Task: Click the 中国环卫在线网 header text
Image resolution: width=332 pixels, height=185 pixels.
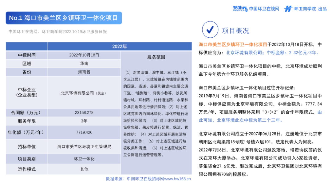Action: point(264,9)
